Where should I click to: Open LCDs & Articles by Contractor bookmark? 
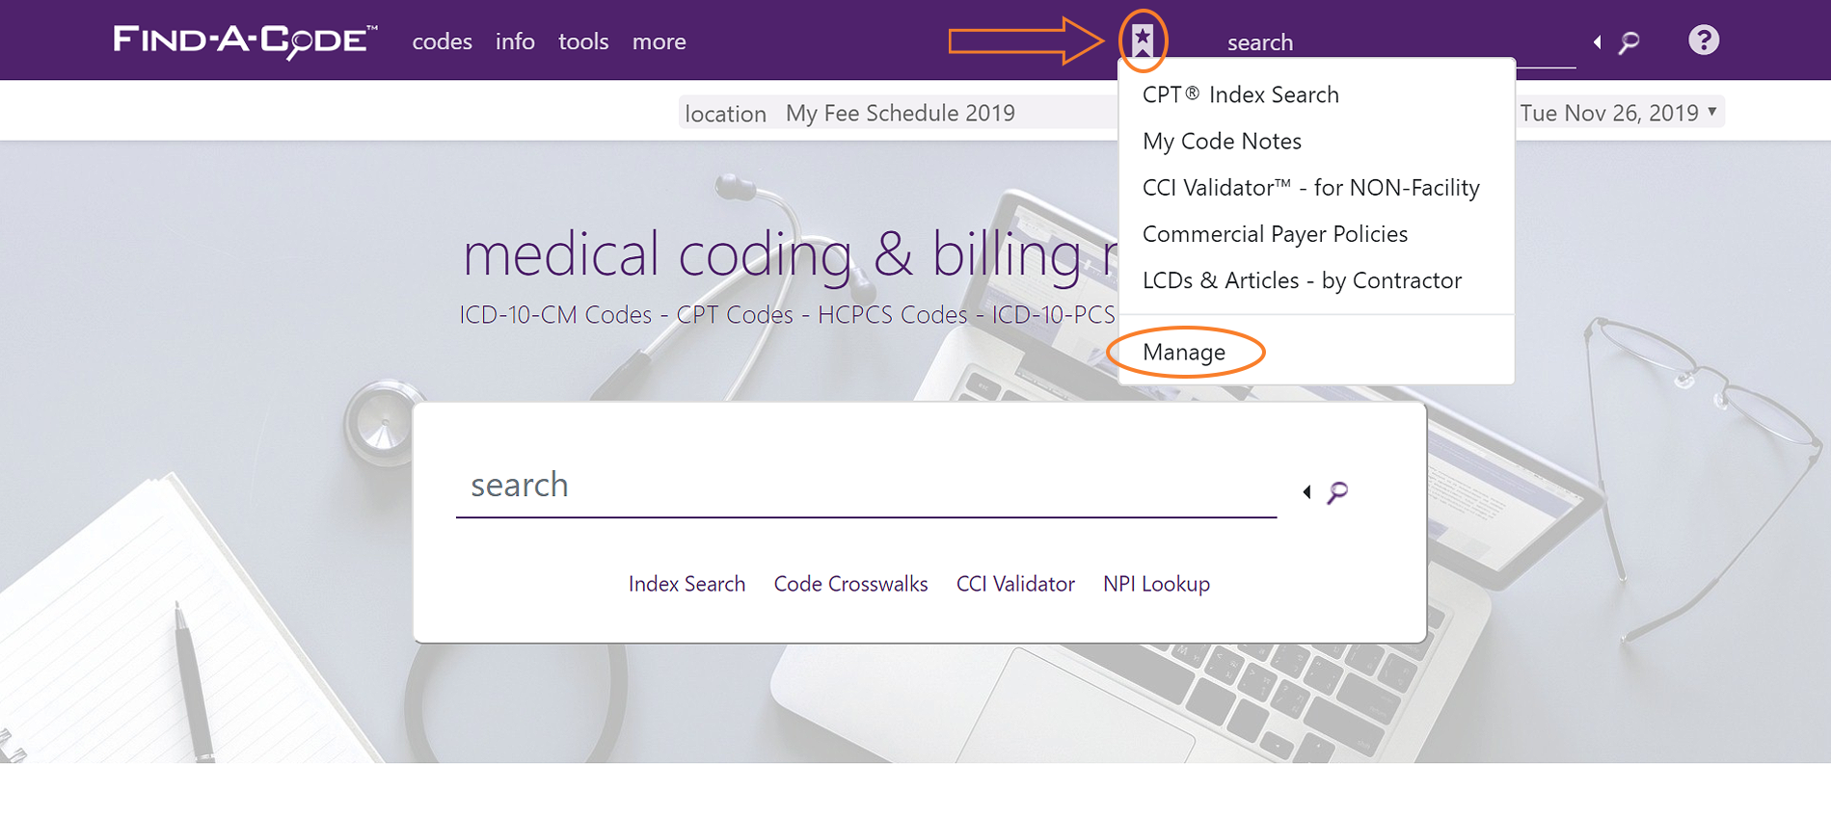tap(1302, 280)
